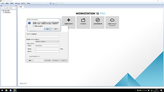The width and height of the screenshot is (164, 92).
Task: Click the Open Virtual Machine folder tile
Action: coord(83,22)
